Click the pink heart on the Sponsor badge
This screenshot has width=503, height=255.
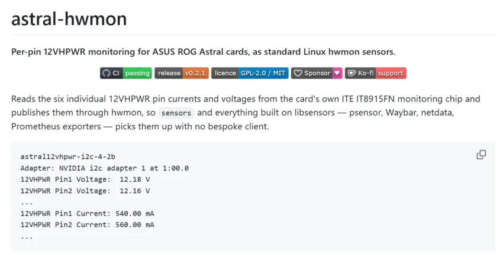click(337, 73)
